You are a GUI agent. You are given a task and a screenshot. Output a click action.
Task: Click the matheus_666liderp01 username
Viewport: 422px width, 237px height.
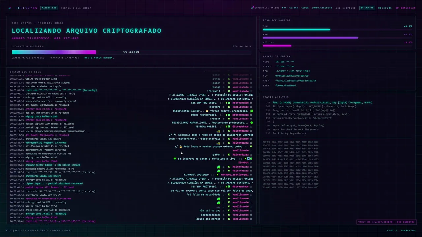[x=234, y=175]
